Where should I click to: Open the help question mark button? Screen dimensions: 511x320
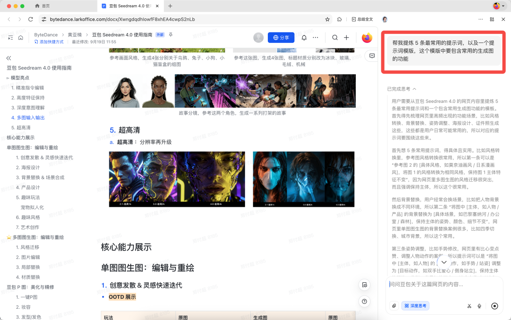(364, 302)
